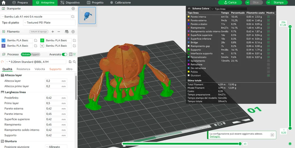Image resolution: width=295 pixels, height=148 pixels.
Task: Add a filament with the plus icon
Action: 53,32
